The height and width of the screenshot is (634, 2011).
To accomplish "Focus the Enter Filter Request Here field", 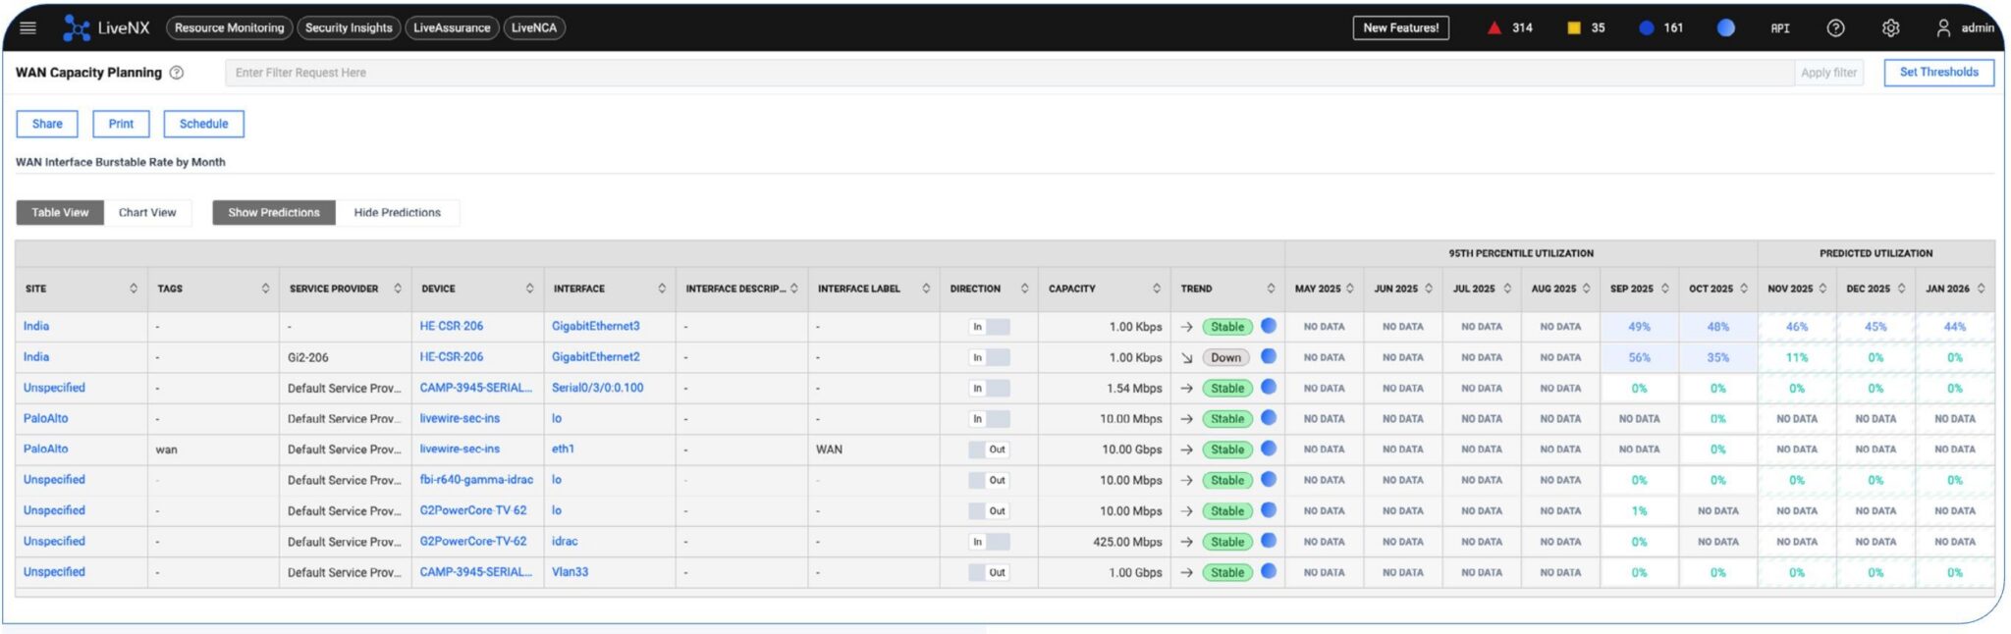I will (1009, 73).
